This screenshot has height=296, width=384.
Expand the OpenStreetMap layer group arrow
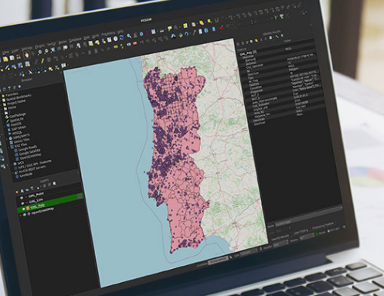21,215
